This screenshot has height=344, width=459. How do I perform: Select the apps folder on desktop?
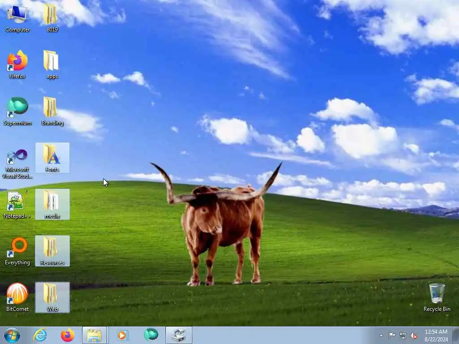point(52,64)
